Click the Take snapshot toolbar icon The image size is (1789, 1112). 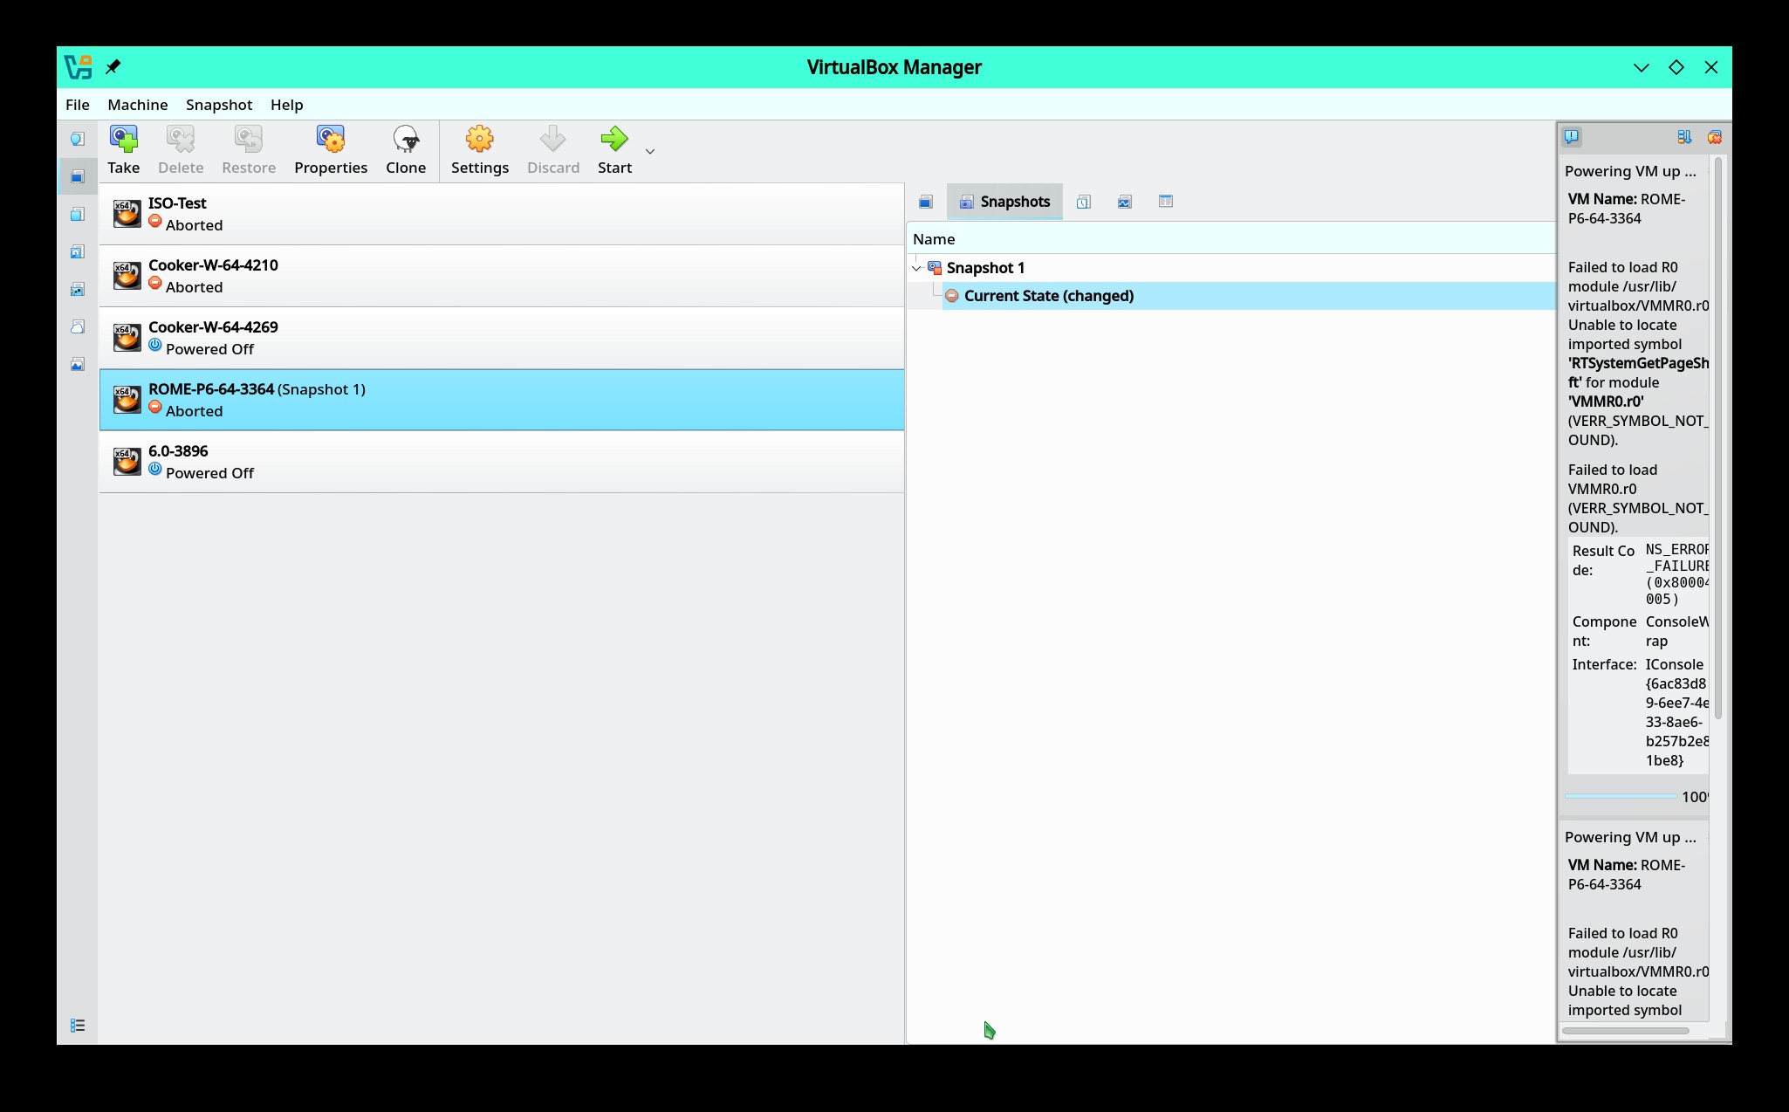[x=123, y=140]
